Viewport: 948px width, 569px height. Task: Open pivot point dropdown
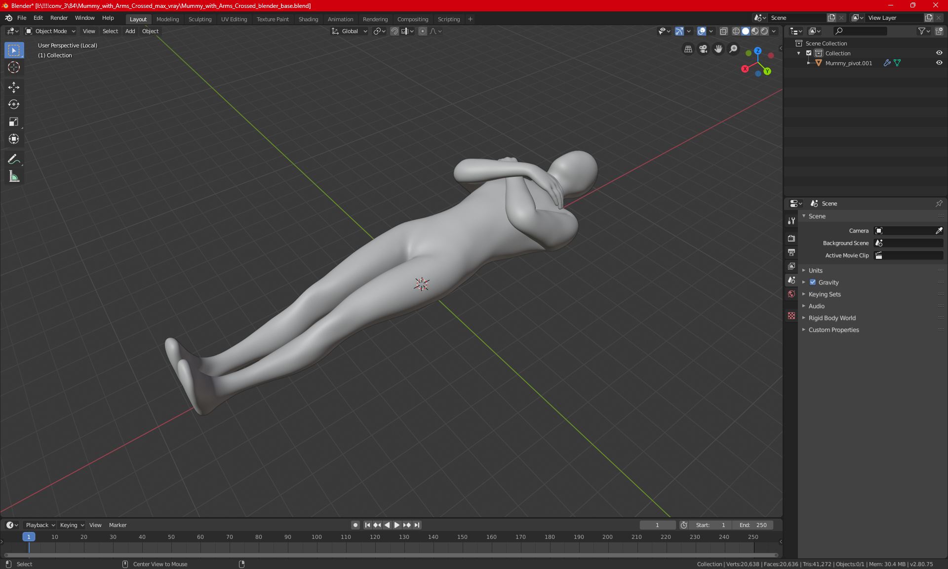point(379,31)
